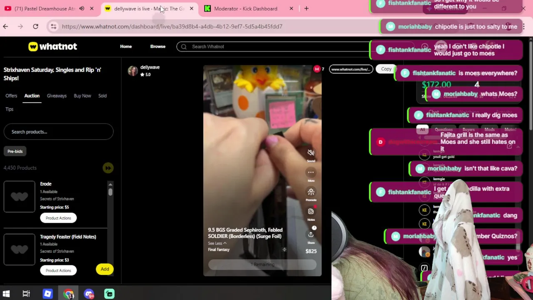Open Chrome from the taskbar
Image resolution: width=533 pixels, height=300 pixels.
pyautogui.click(x=69, y=294)
